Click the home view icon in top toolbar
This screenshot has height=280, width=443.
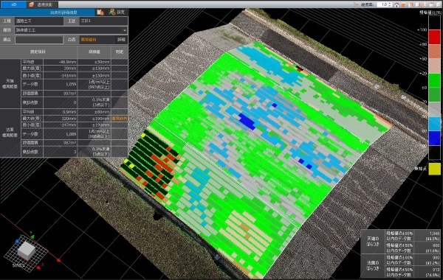tap(396, 4)
